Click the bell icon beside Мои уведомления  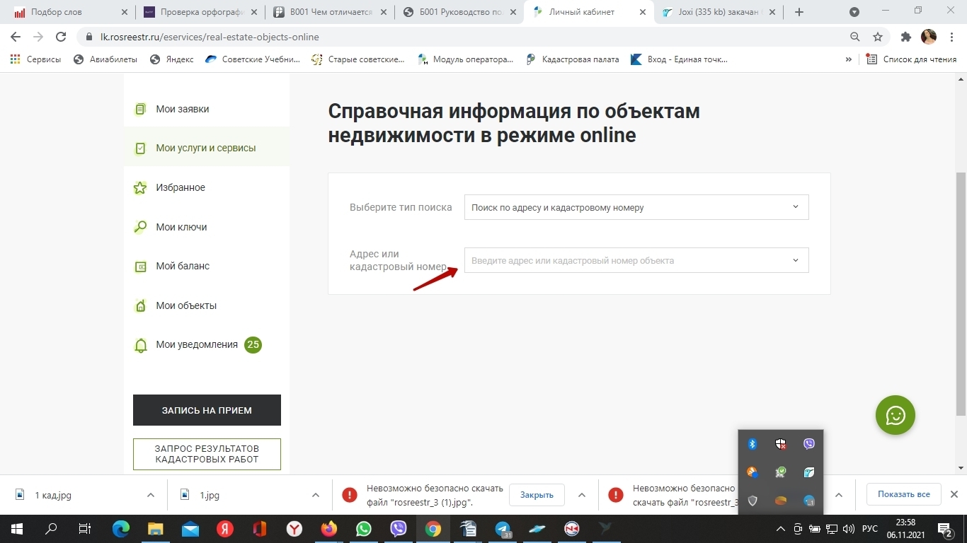141,345
